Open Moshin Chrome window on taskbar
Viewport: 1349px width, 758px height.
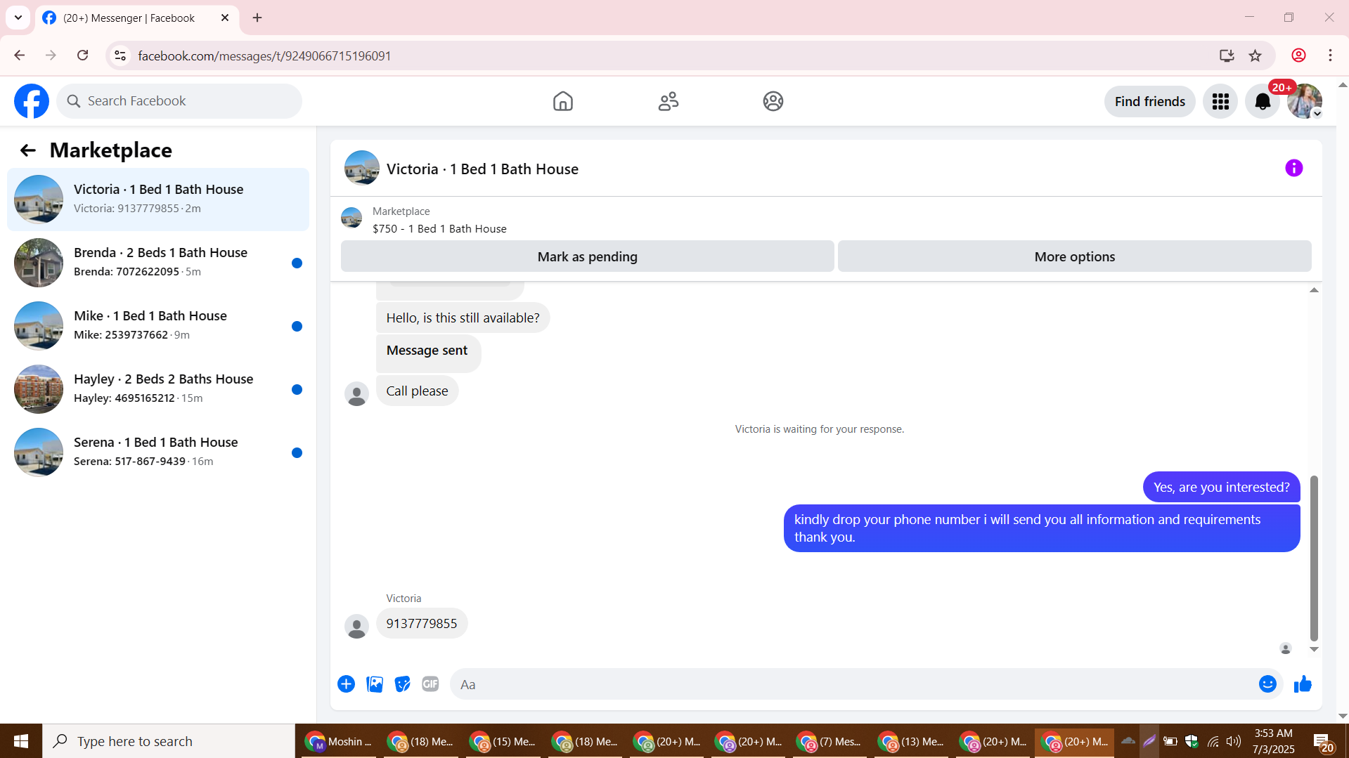coord(339,741)
